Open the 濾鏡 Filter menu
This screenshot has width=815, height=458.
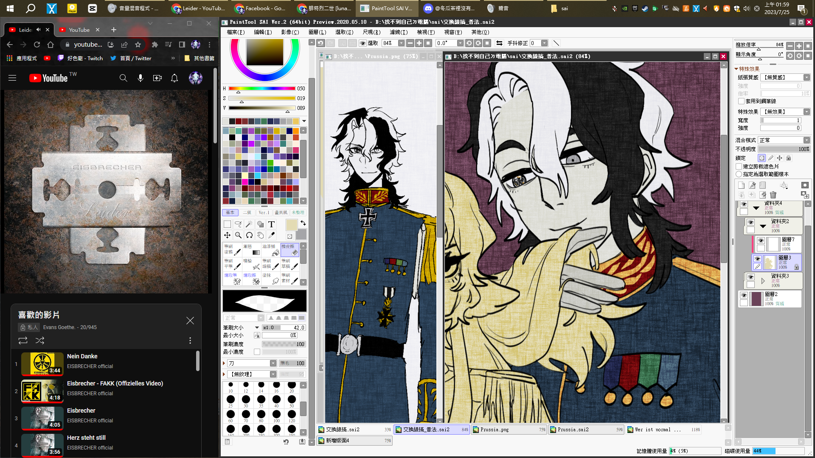399,32
